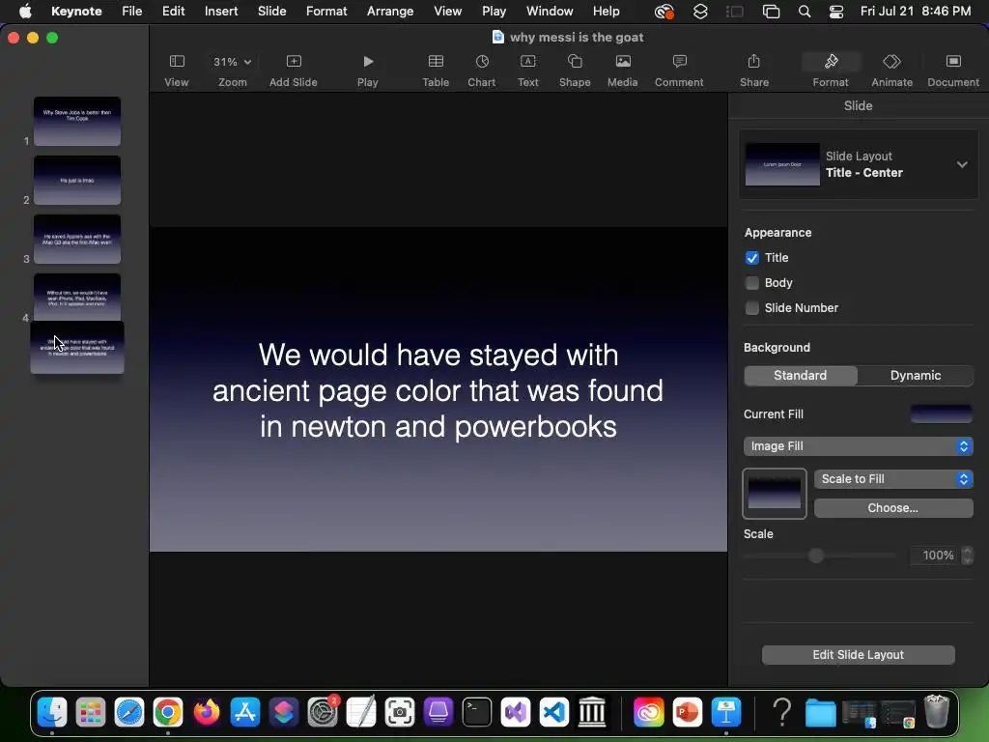Open the Animate inspector
Screen dimensions: 989x742
click(x=891, y=70)
